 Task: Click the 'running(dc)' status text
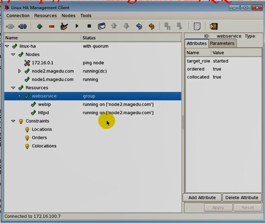click(x=95, y=71)
